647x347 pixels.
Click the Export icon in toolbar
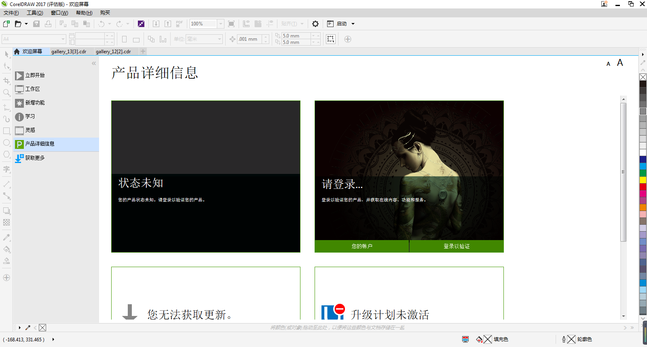(x=168, y=24)
